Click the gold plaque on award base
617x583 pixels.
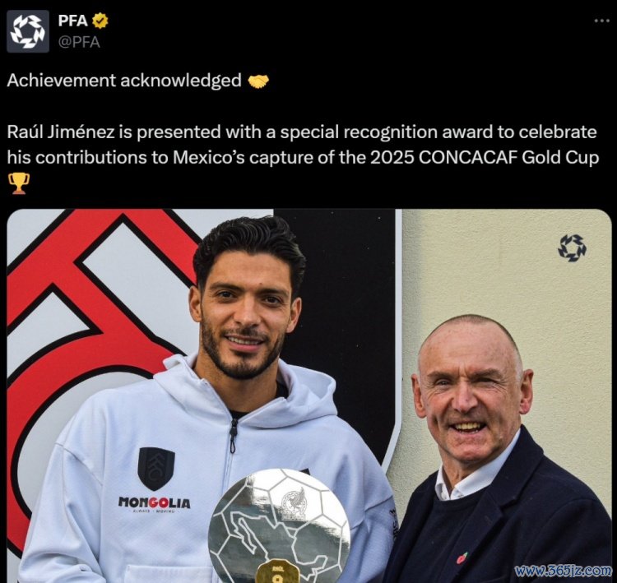pos(277,571)
